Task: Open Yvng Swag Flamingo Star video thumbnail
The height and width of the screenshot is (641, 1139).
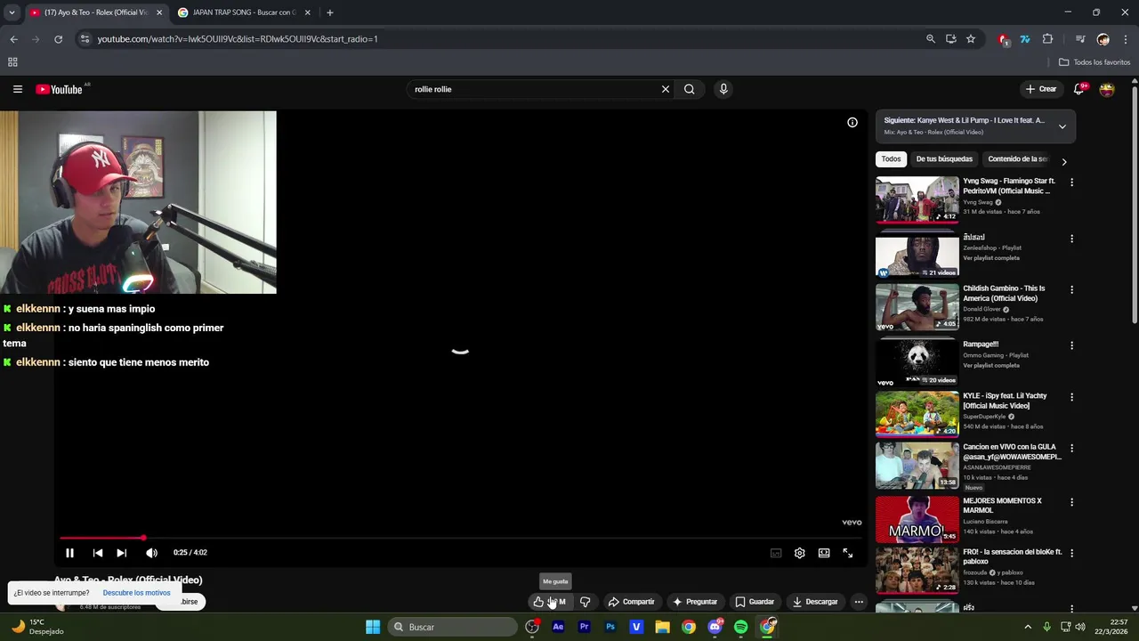Action: click(917, 199)
